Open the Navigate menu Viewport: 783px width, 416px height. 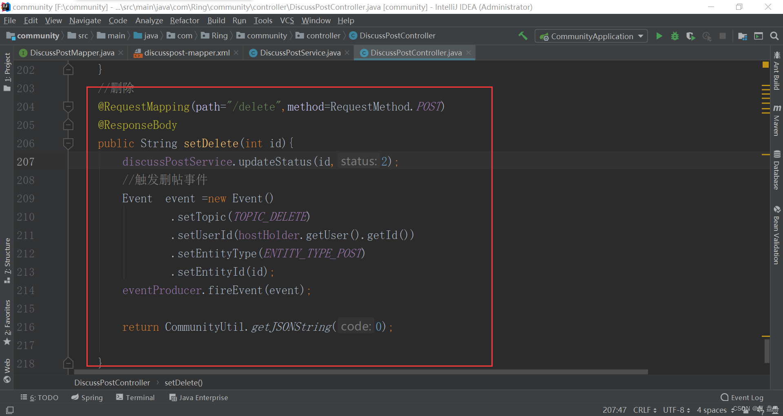coord(85,20)
